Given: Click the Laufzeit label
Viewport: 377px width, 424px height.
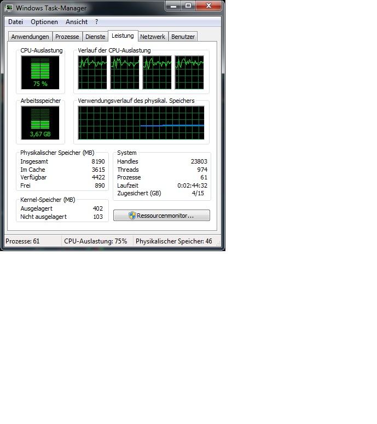Looking at the screenshot, I should click(x=127, y=185).
